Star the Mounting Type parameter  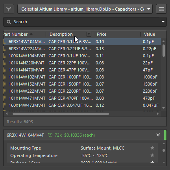pos(152,148)
